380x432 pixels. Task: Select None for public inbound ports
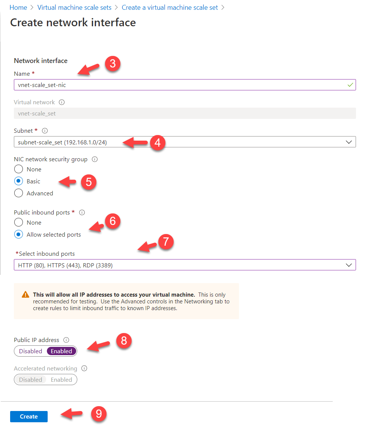pyautogui.click(x=19, y=223)
